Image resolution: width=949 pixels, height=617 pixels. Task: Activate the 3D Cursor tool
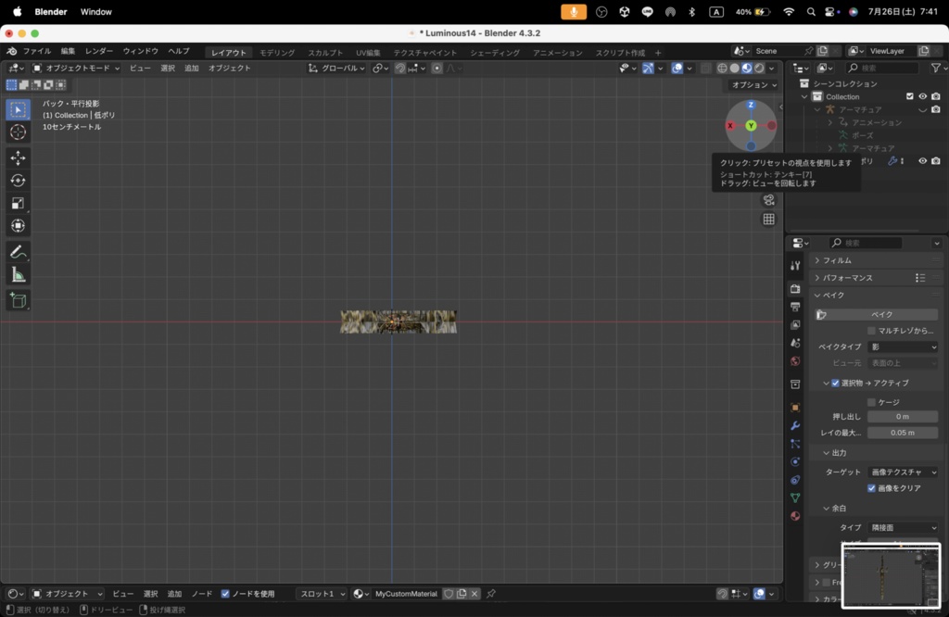point(18,132)
